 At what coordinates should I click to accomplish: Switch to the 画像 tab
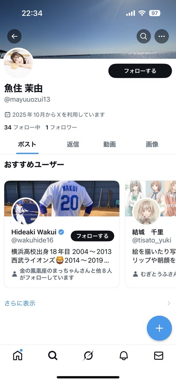pos(152,144)
